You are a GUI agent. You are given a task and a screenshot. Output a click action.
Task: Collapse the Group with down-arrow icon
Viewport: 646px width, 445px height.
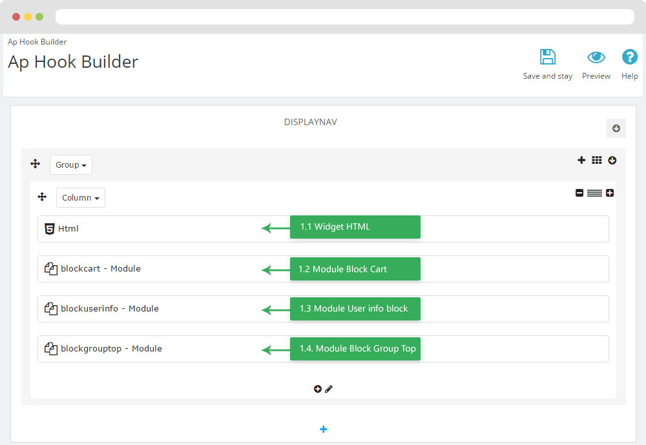coord(612,161)
